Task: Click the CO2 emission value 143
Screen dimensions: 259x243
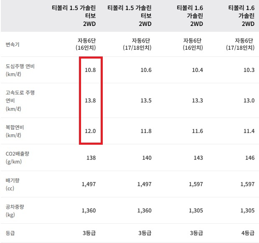Action: click(x=198, y=158)
